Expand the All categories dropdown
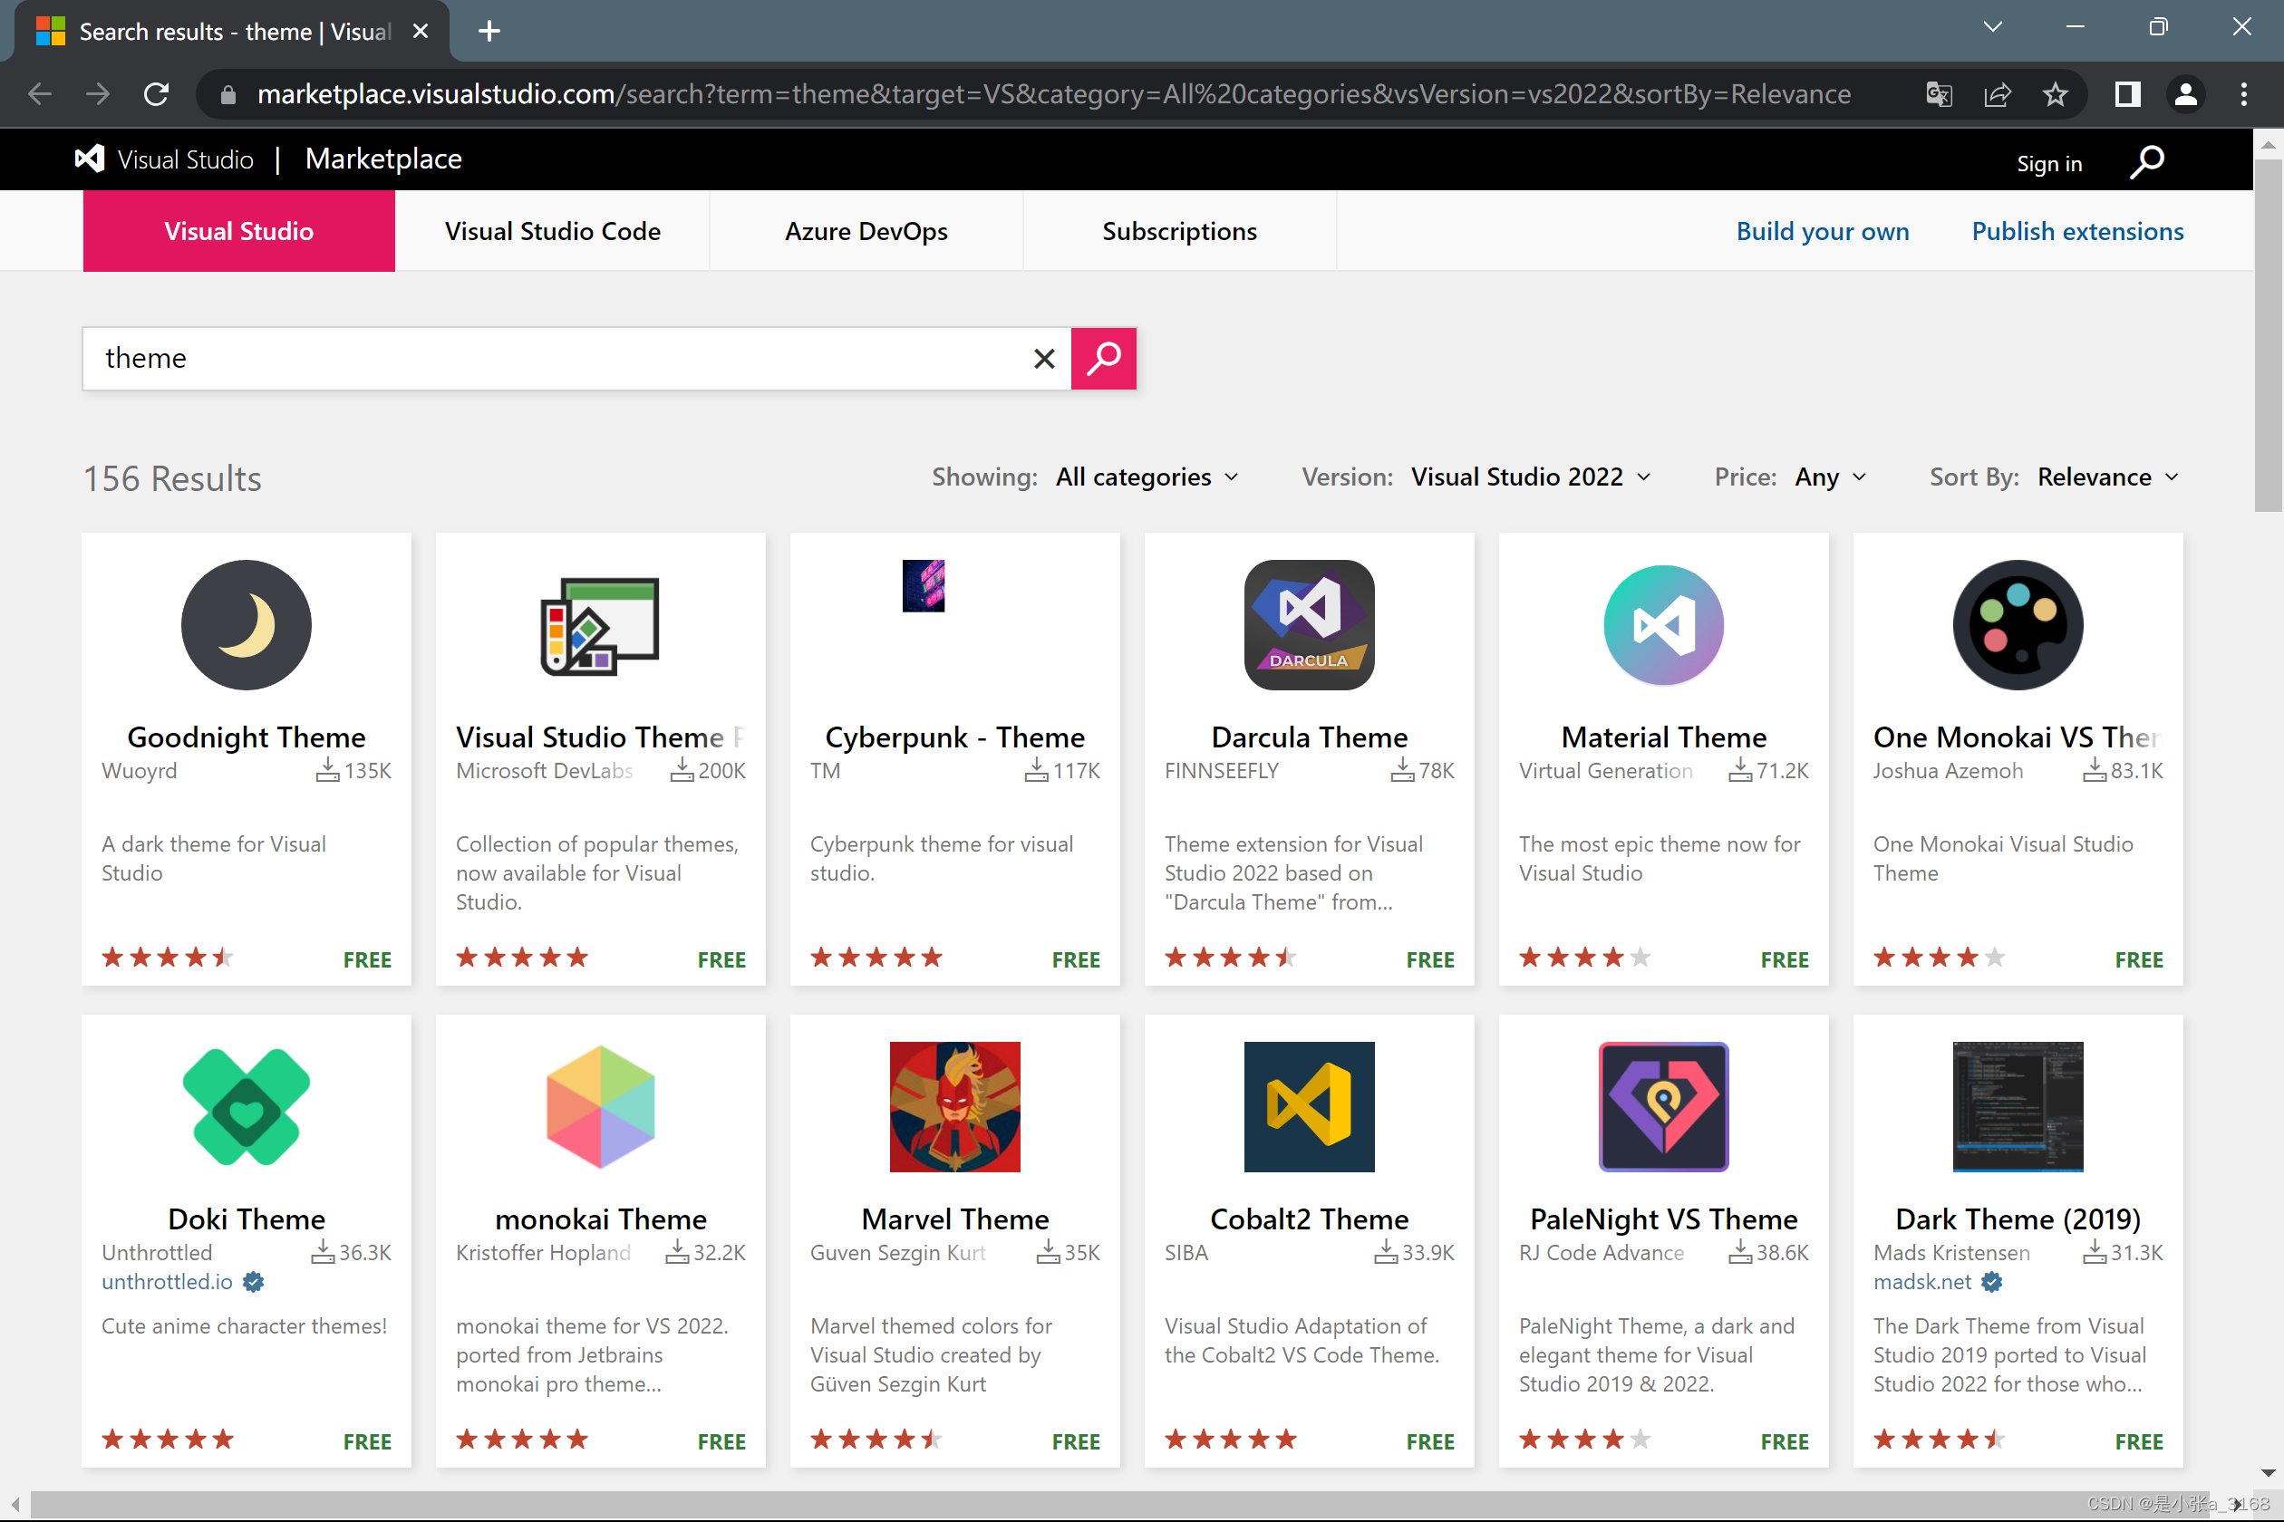The height and width of the screenshot is (1522, 2284). pyautogui.click(x=1146, y=477)
